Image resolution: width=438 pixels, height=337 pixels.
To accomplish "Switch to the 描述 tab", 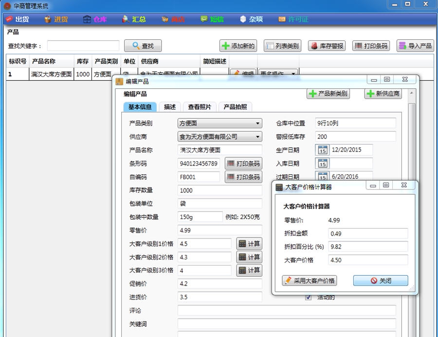I will click(x=169, y=107).
